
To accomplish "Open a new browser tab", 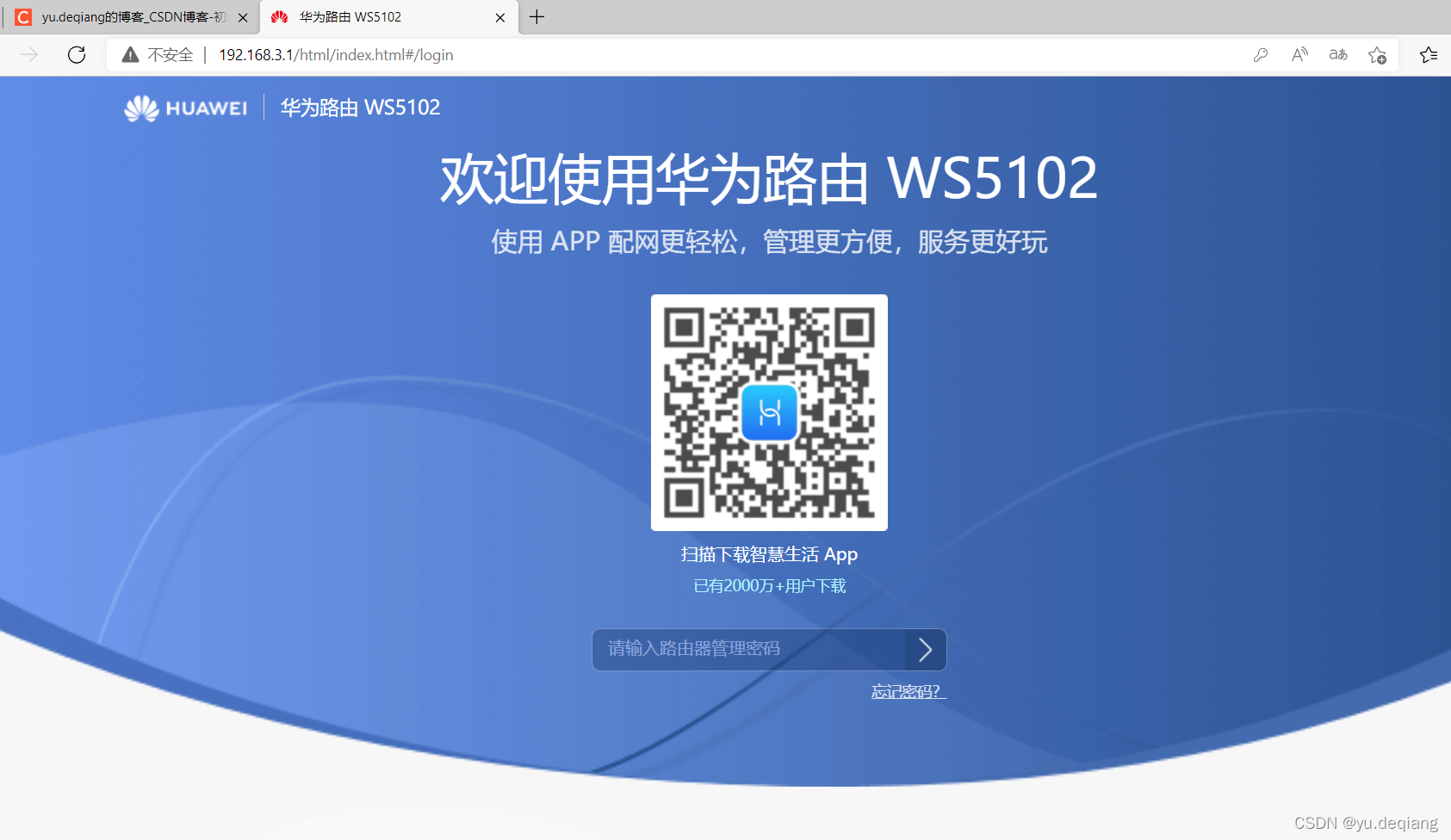I will pyautogui.click(x=536, y=17).
